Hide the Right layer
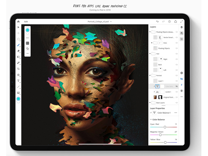Image resolution: width=208 pixels, height=156 pixels. [176, 59]
